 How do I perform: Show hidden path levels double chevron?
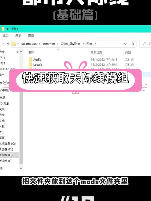(18, 44)
